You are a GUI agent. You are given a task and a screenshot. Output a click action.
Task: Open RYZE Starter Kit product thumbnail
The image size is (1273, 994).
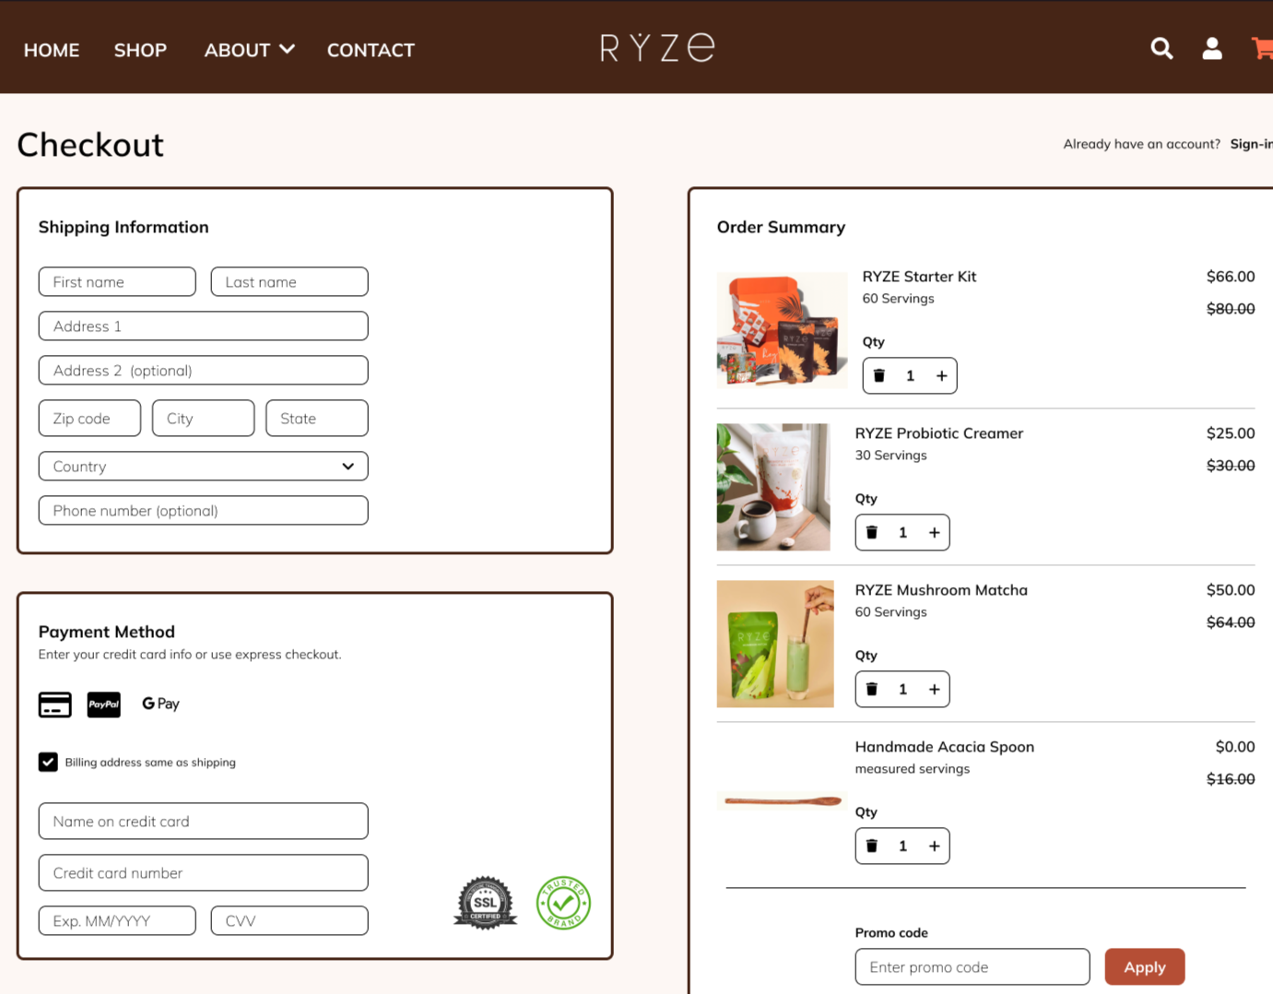pos(782,330)
